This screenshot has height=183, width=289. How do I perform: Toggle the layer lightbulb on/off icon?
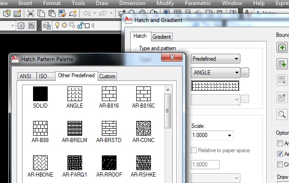(57, 25)
